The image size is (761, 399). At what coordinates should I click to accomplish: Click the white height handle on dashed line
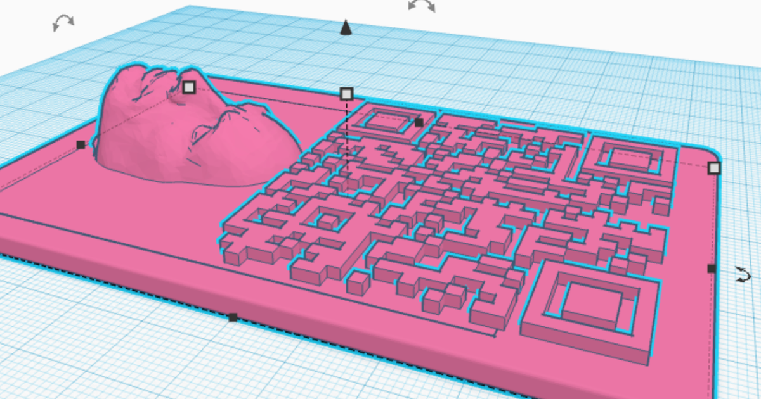[346, 94]
